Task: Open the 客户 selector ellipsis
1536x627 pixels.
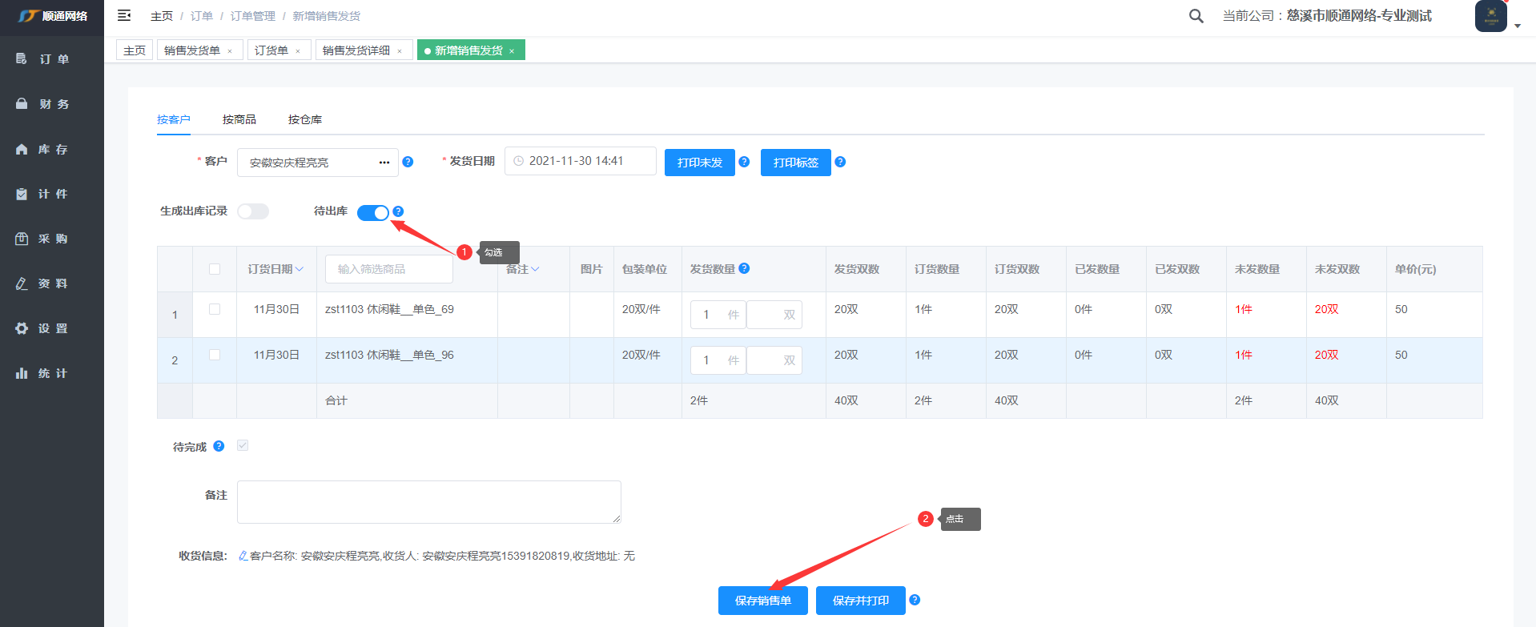Action: pos(384,163)
